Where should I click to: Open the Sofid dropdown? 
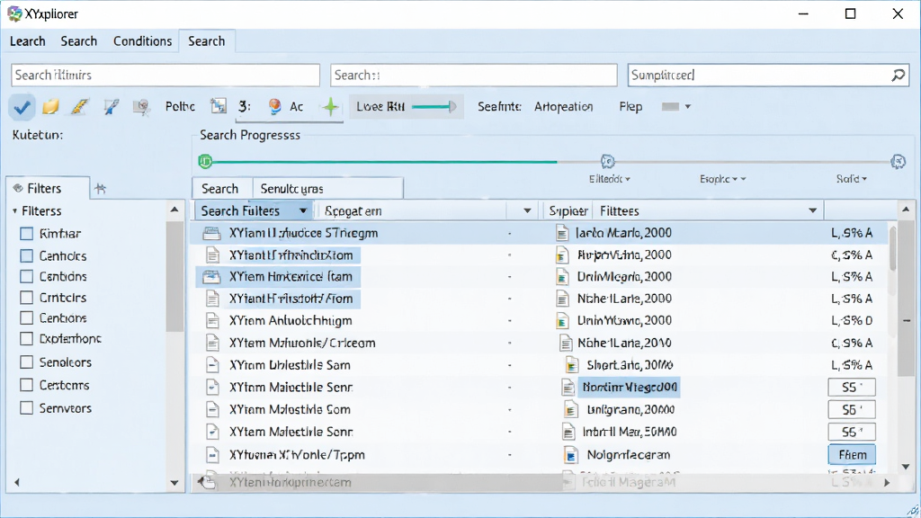click(x=851, y=179)
